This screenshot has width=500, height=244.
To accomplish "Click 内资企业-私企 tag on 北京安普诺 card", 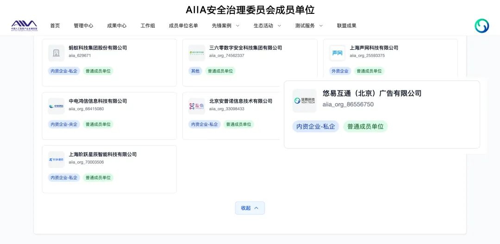I will click(x=205, y=124).
